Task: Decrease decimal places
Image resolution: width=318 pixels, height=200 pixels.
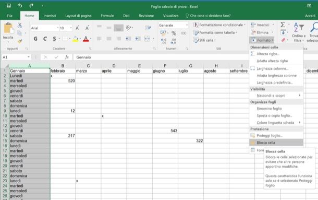Action: tap(174, 41)
